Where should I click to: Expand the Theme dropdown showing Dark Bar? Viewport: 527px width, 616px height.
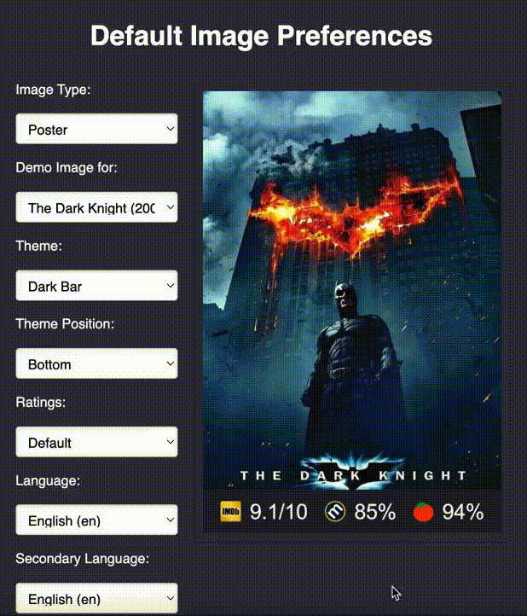point(96,286)
